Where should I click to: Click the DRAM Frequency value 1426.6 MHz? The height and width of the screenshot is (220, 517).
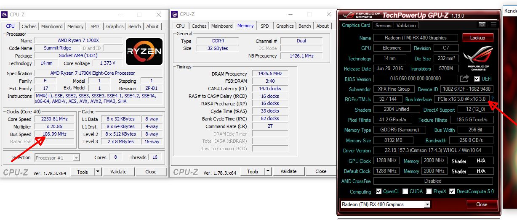(x=270, y=73)
